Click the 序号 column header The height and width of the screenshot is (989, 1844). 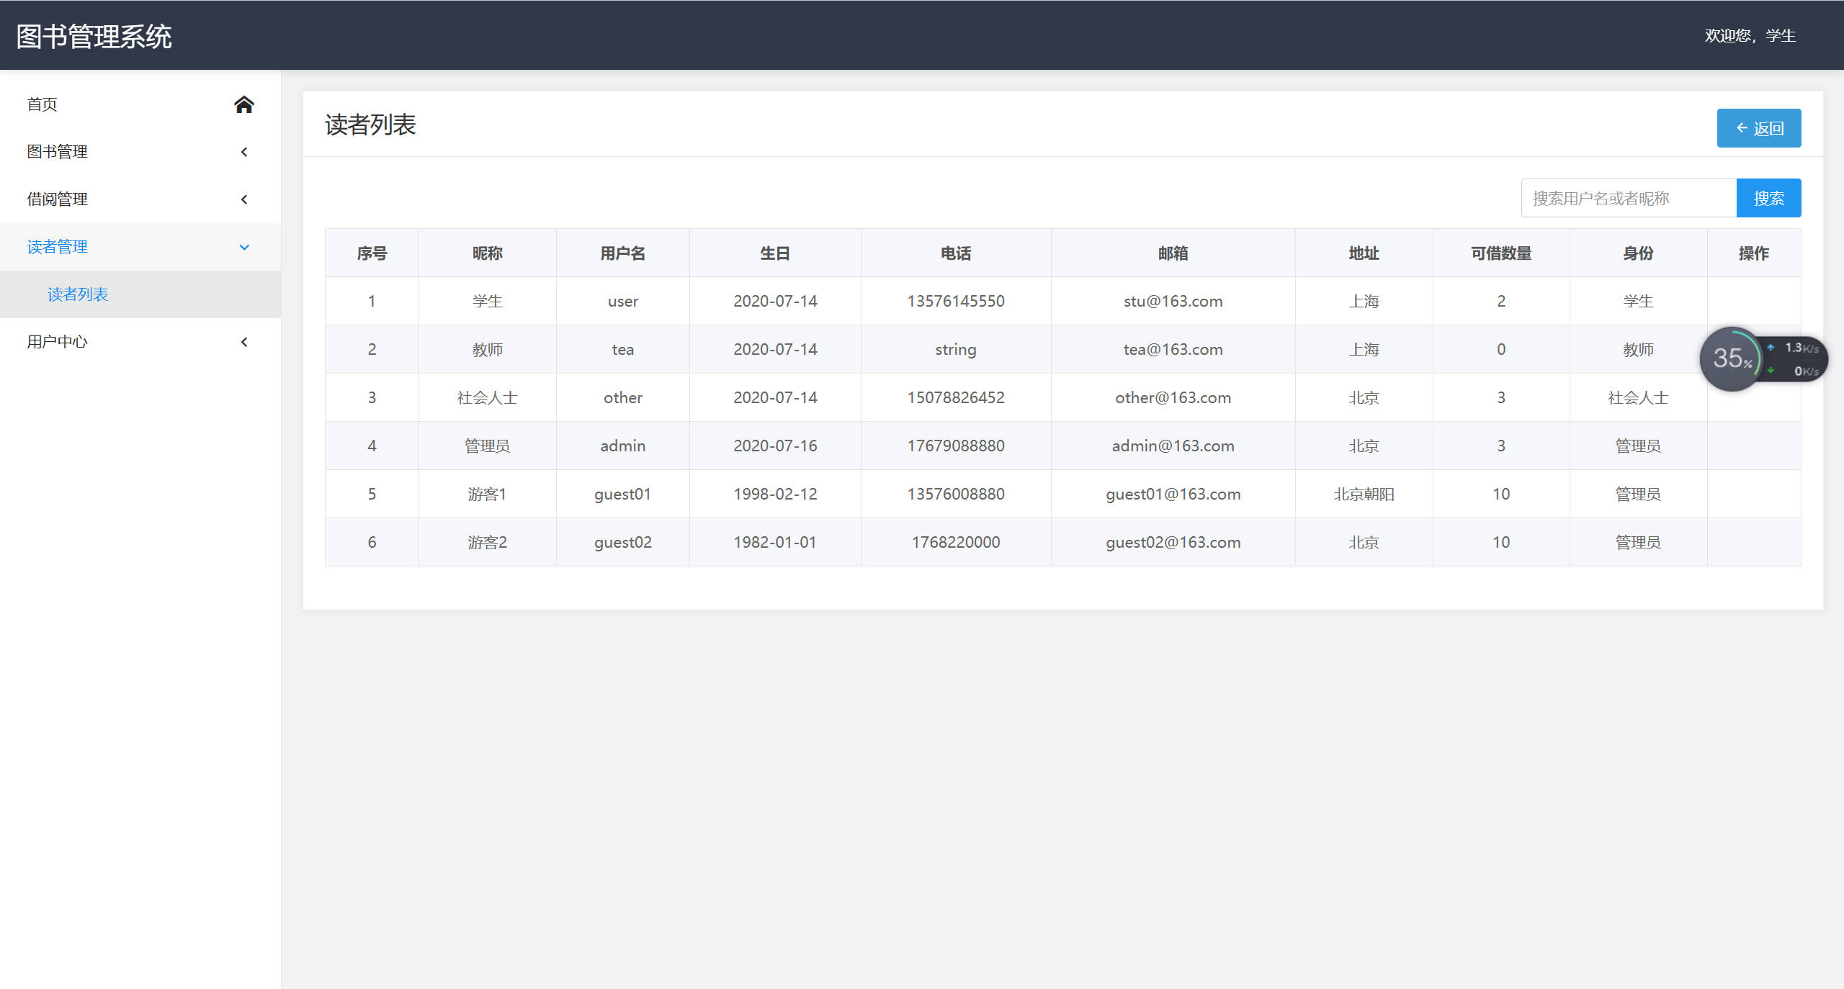[372, 253]
